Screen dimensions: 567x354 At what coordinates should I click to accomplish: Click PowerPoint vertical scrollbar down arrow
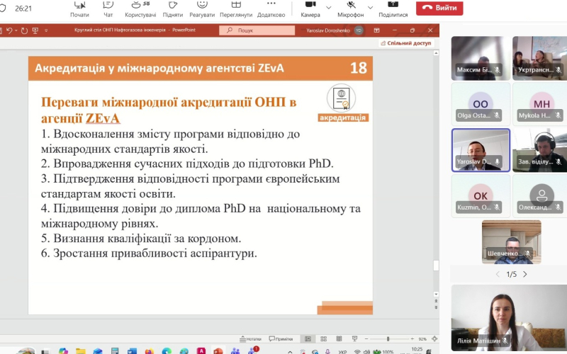436,294
